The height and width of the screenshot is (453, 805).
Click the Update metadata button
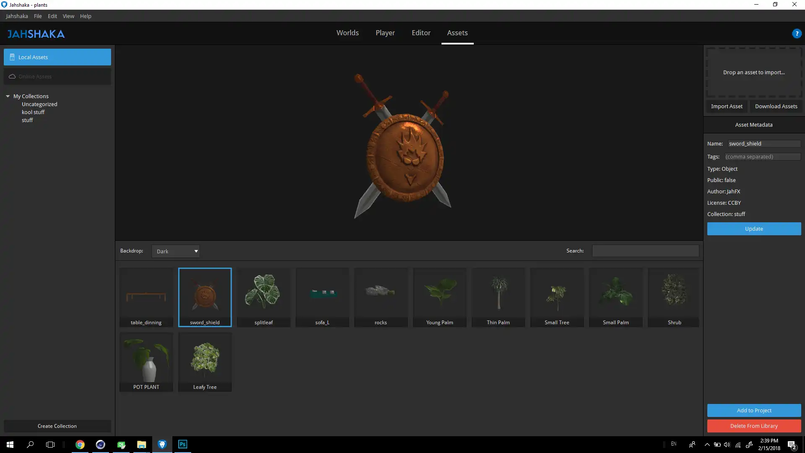pyautogui.click(x=753, y=229)
